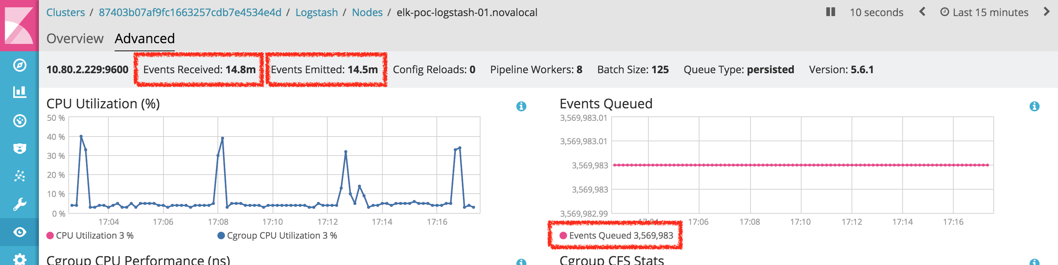Viewport: 1058px width, 265px height.
Task: Step time range forward with right chevron
Action: 1047,12
